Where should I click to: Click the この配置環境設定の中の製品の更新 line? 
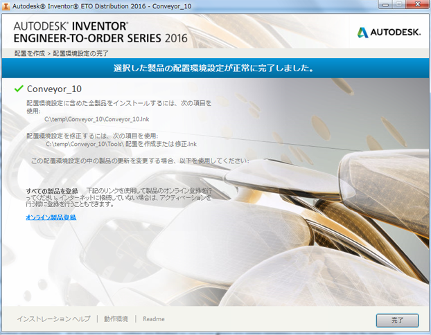140,161
